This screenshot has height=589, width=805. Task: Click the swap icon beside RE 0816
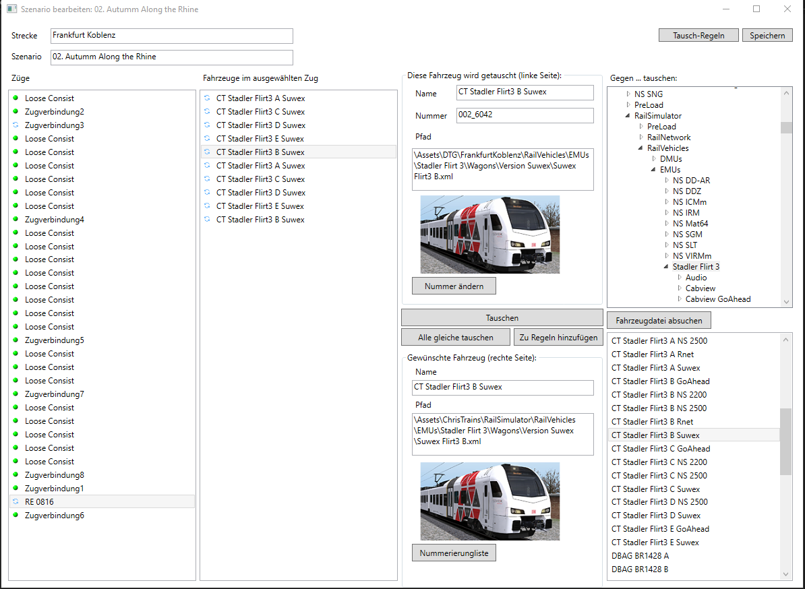(x=16, y=502)
